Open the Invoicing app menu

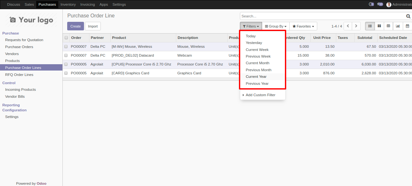pyautogui.click(x=87, y=4)
